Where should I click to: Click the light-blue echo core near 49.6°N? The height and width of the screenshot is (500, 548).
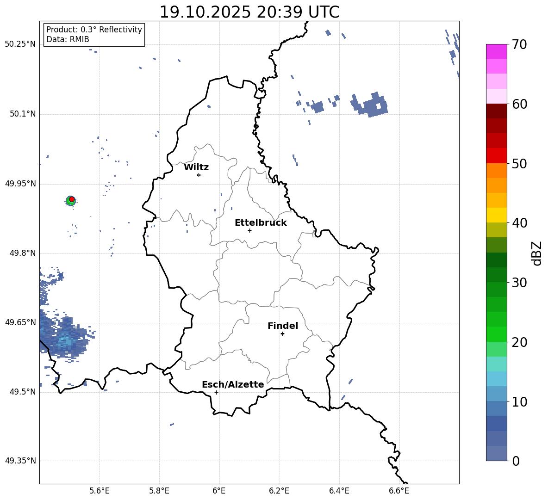click(x=66, y=340)
